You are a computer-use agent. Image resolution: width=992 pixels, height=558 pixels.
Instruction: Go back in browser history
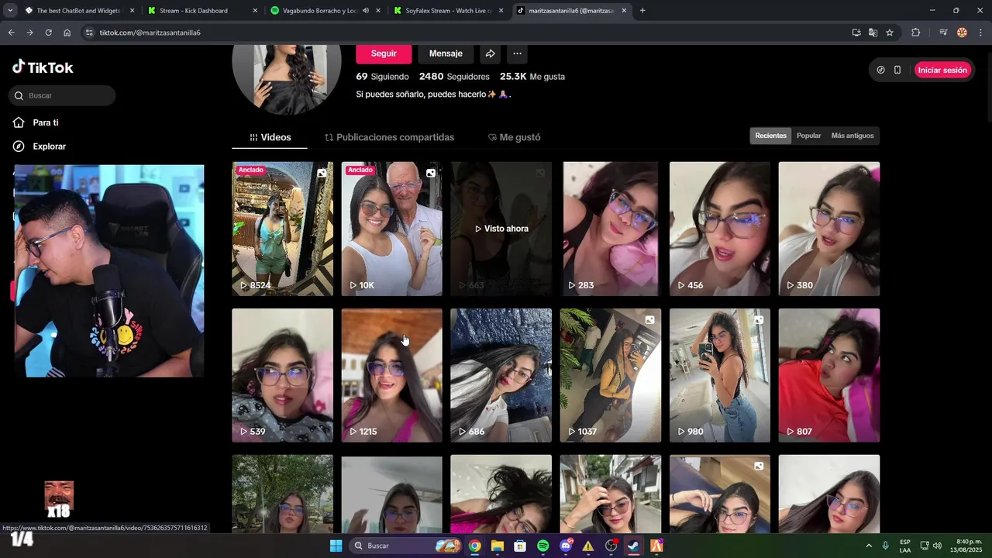(11, 33)
